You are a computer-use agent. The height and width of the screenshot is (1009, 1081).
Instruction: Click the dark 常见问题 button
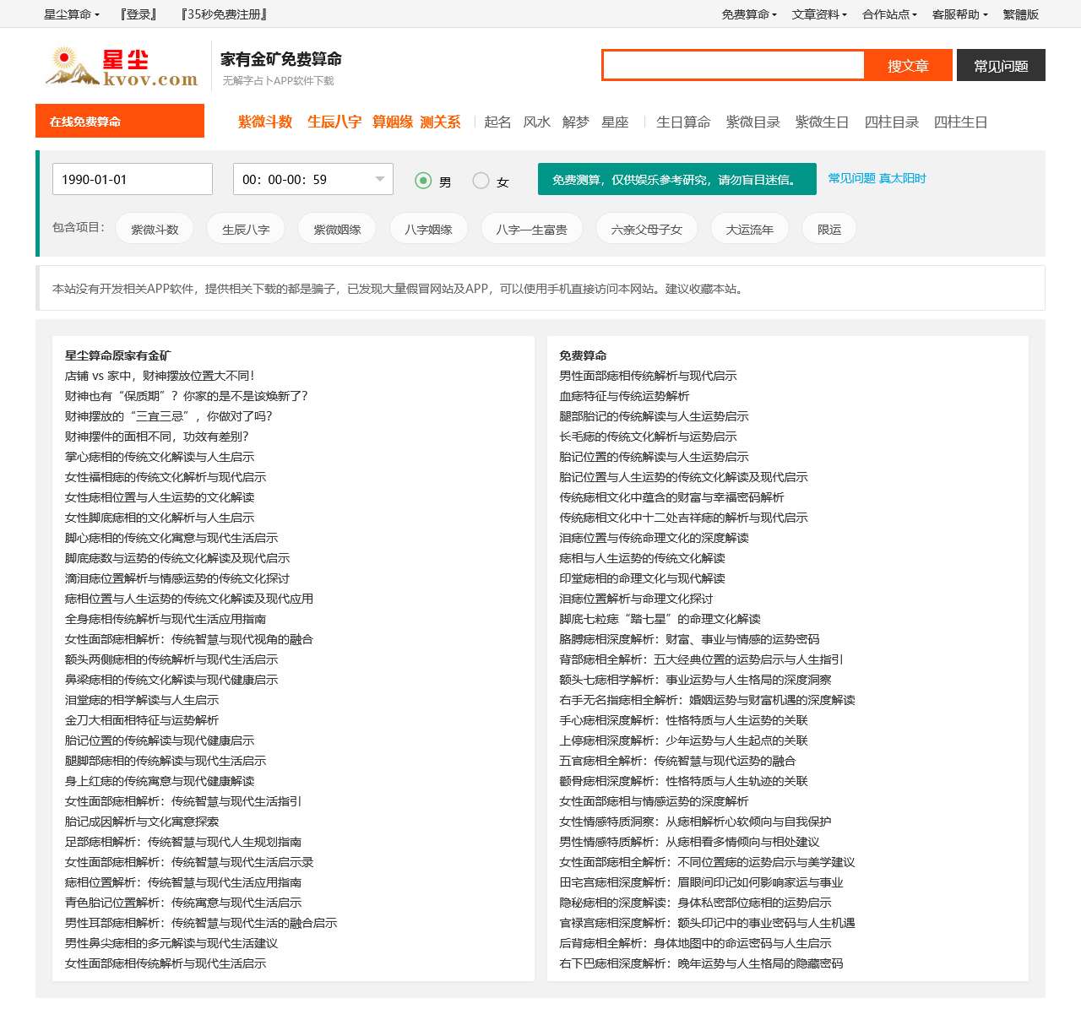tap(1001, 65)
